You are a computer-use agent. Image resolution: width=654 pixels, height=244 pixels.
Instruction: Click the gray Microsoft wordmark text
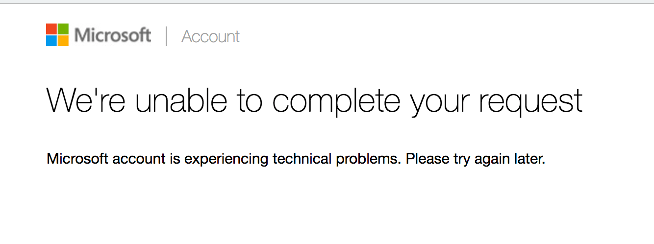point(113,35)
